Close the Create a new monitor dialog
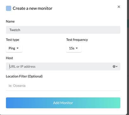The image size is (129, 115). pyautogui.click(x=119, y=7)
